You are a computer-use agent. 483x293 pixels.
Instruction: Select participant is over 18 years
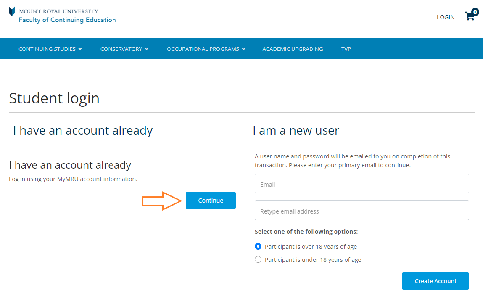(x=258, y=246)
